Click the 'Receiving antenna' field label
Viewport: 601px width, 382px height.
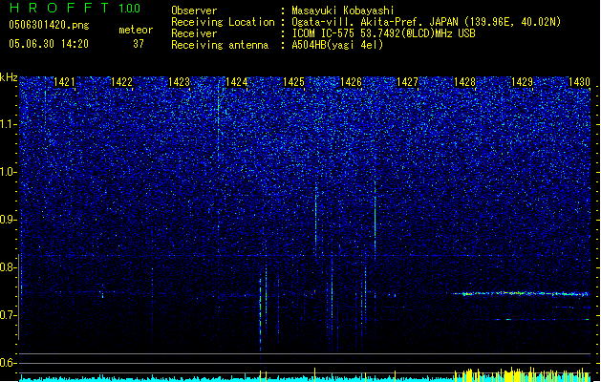click(x=220, y=45)
